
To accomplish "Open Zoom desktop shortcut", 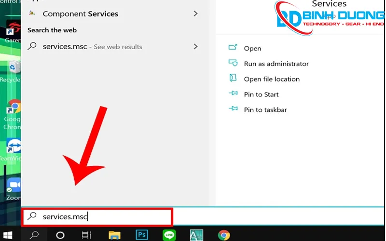I will [x=14, y=189].
